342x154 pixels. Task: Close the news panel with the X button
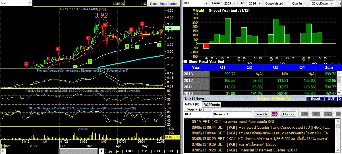click(x=340, y=99)
